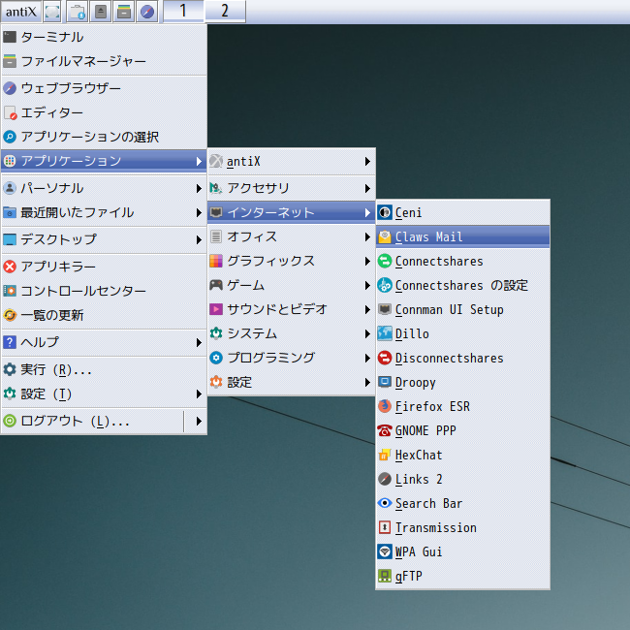This screenshot has width=630, height=630.
Task: Expand the アプリケーション submenu arrow
Action: pos(199,161)
